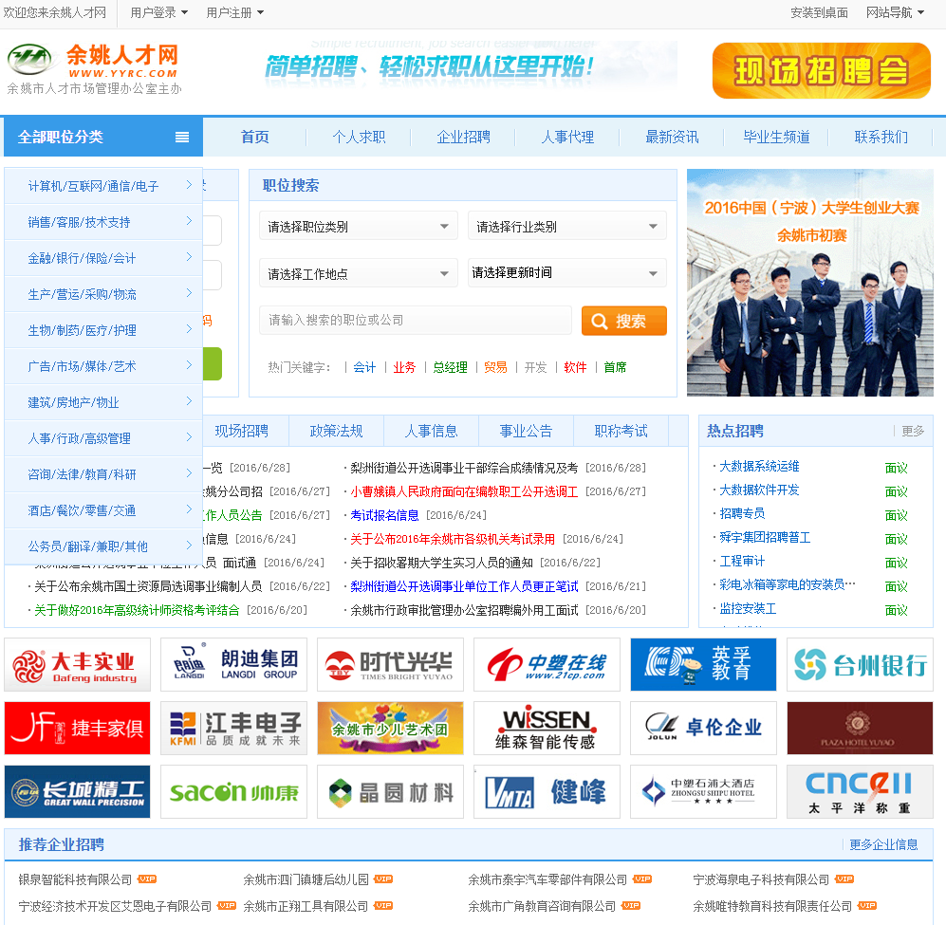Open the 晶圆材料 logo
The height and width of the screenshot is (925, 946).
(x=390, y=791)
